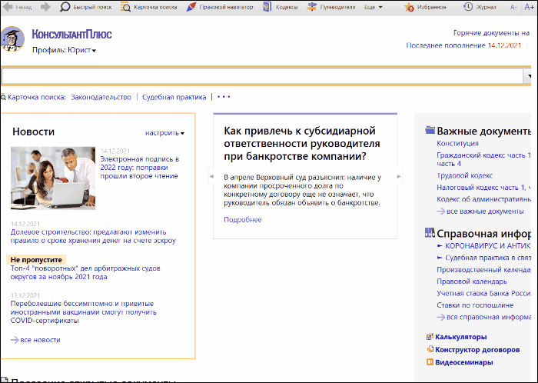Viewport: 538px width, 383px height.
Task: Open the Карточка поиска toolbar icon
Action: [125, 7]
